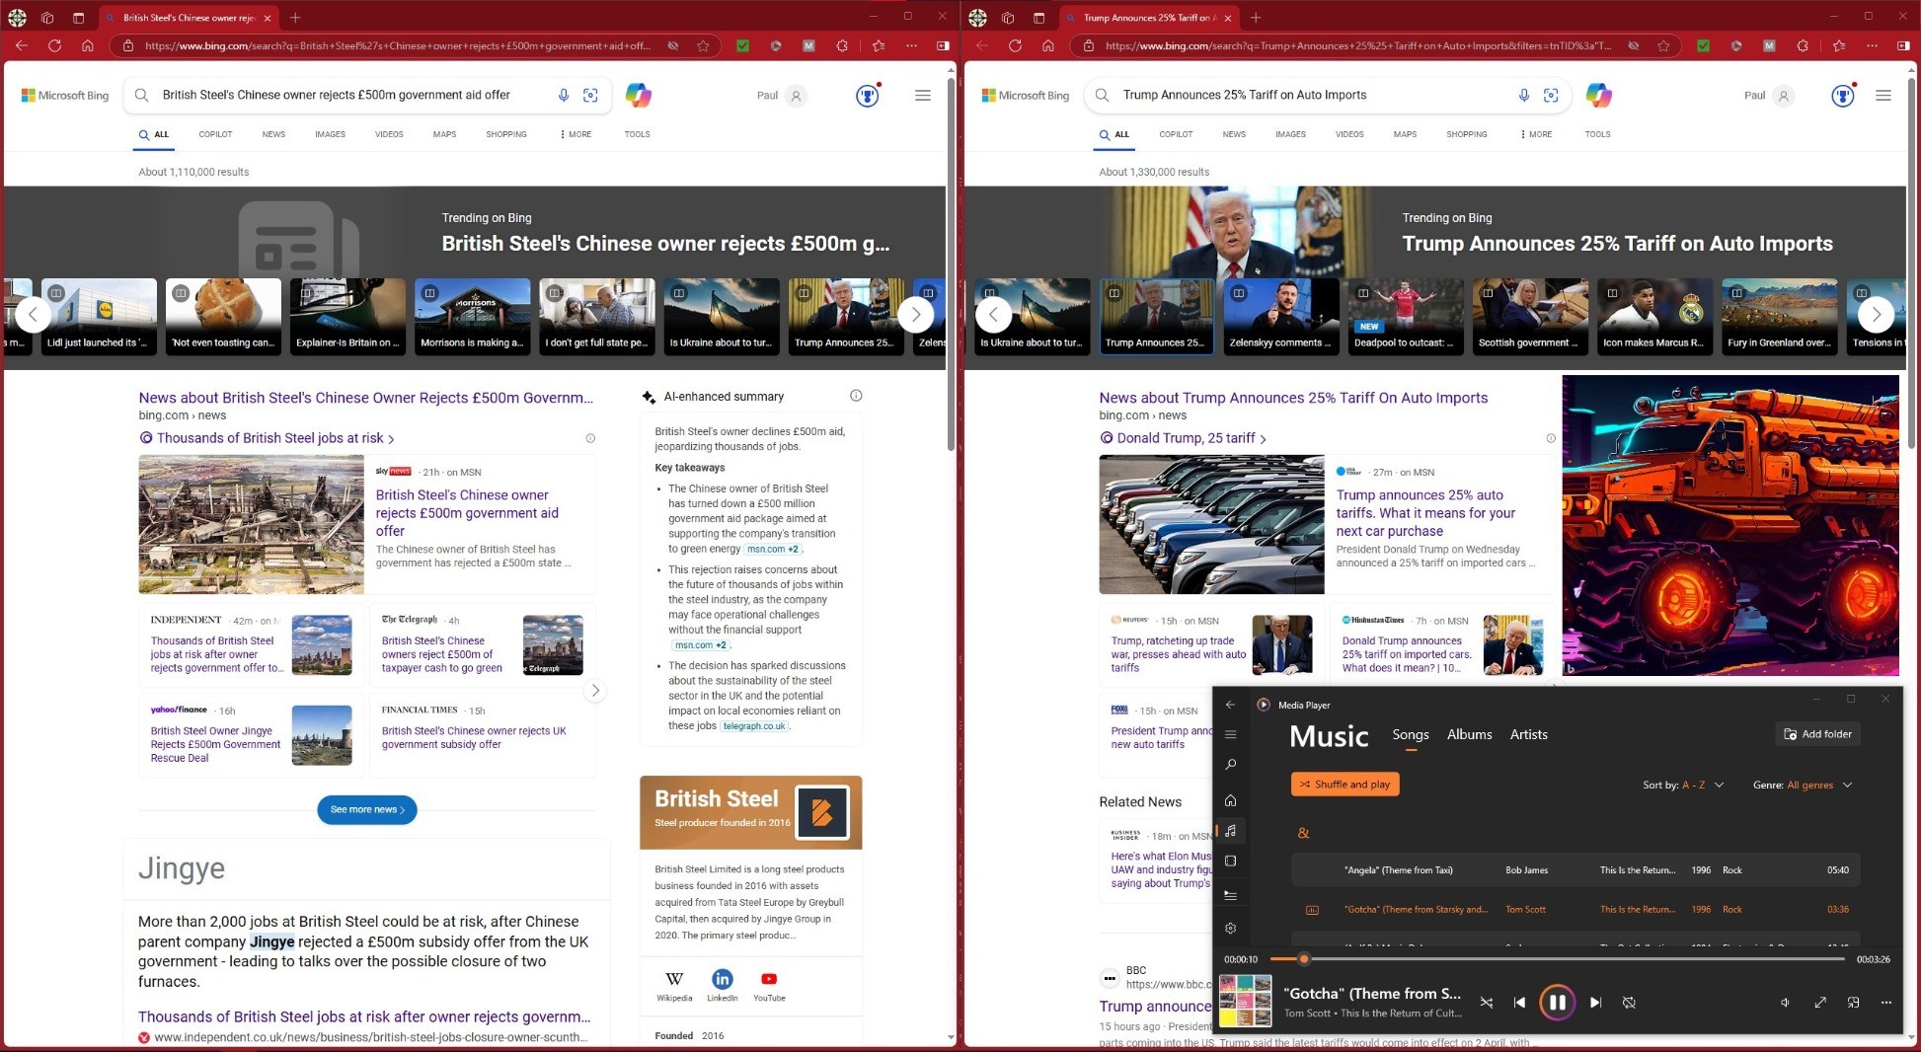Click visual search camera icon in left Bing window

point(590,96)
